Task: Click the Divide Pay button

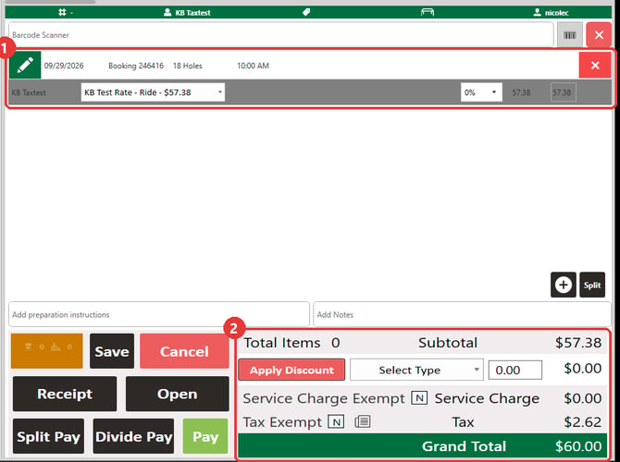Action: pos(133,436)
